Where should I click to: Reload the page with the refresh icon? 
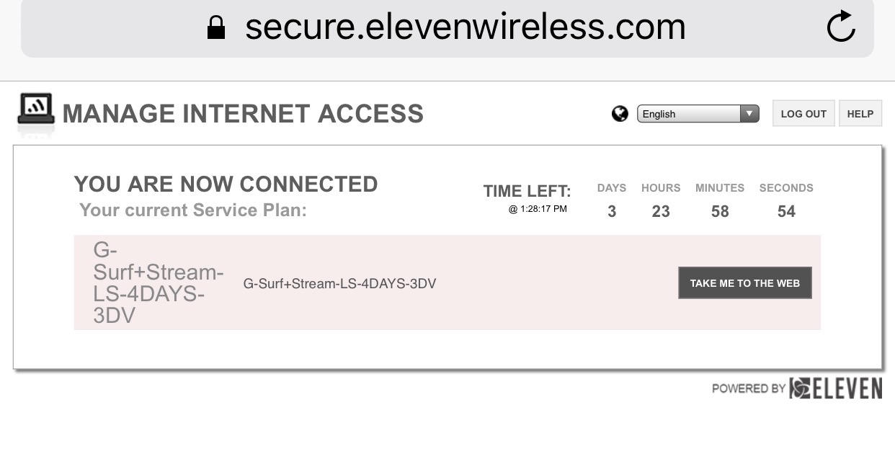click(840, 27)
